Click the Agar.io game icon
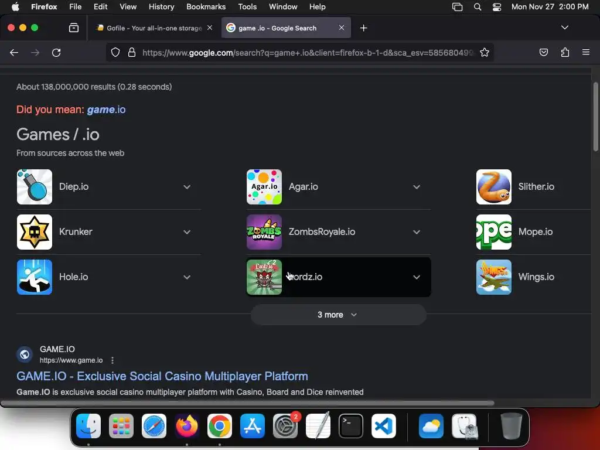The height and width of the screenshot is (450, 600). point(264,187)
